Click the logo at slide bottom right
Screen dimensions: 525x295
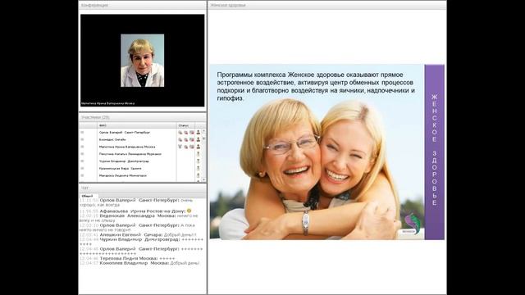coord(410,224)
